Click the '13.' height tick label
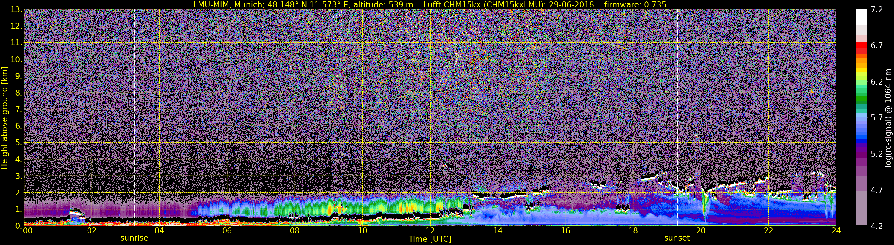Image resolution: width=894 pixels, height=245 pixels. coord(16,10)
